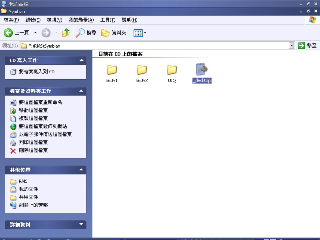This screenshot has width=320, height=240.
Task: Click the printer icon in task pane
Action: [13, 143]
